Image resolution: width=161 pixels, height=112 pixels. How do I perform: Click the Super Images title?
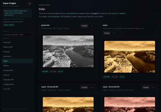tap(9, 3)
